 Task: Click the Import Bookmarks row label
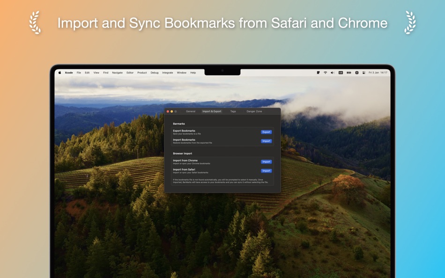pos(184,140)
